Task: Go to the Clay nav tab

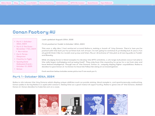Action: click(16, 3)
